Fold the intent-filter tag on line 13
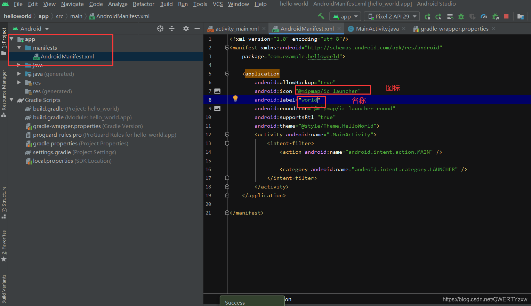This screenshot has height=306, width=531. [227, 143]
